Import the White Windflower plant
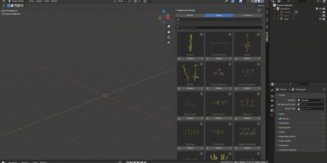 (x=247, y=88)
